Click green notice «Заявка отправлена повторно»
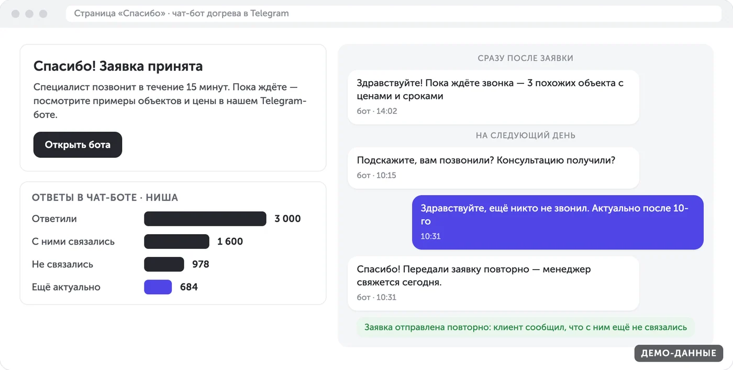Screen dimensions: 733x370 526,327
